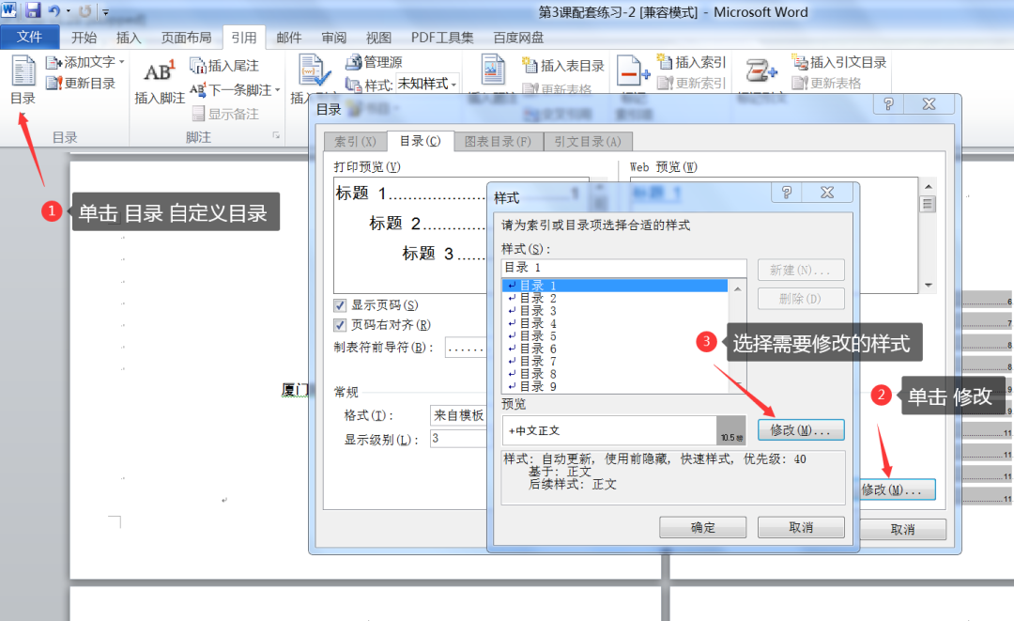Click the Undo arrow icon
Viewport: 1014px width, 621px height.
(x=54, y=11)
